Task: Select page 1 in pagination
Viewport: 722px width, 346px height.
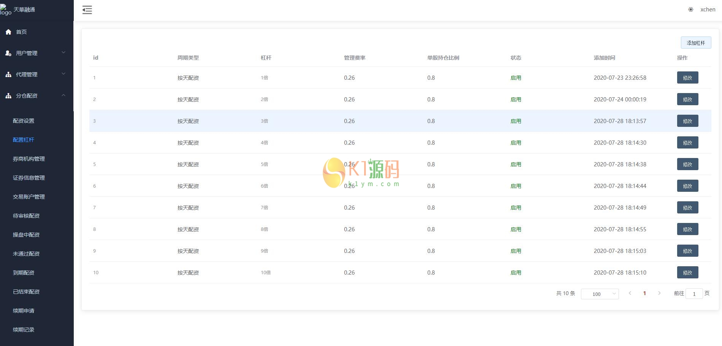Action: click(x=644, y=293)
